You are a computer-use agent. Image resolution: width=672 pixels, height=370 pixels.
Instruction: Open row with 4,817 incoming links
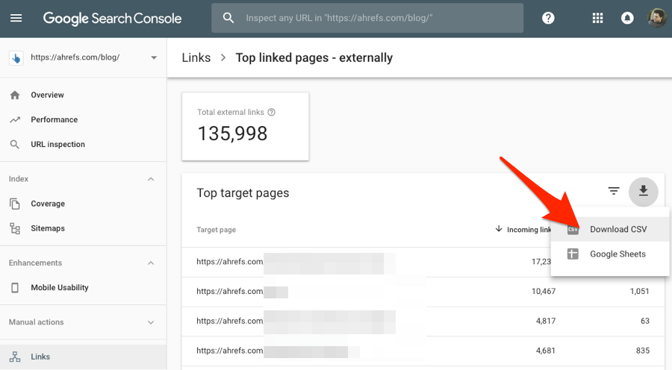coord(423,322)
